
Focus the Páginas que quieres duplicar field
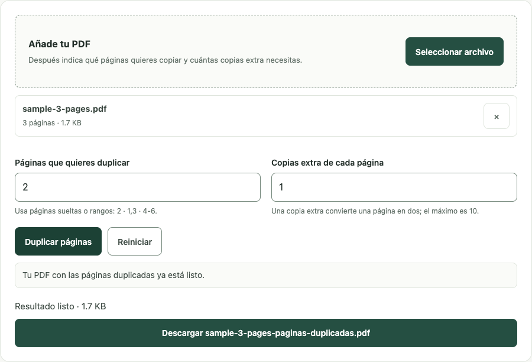pyautogui.click(x=138, y=187)
